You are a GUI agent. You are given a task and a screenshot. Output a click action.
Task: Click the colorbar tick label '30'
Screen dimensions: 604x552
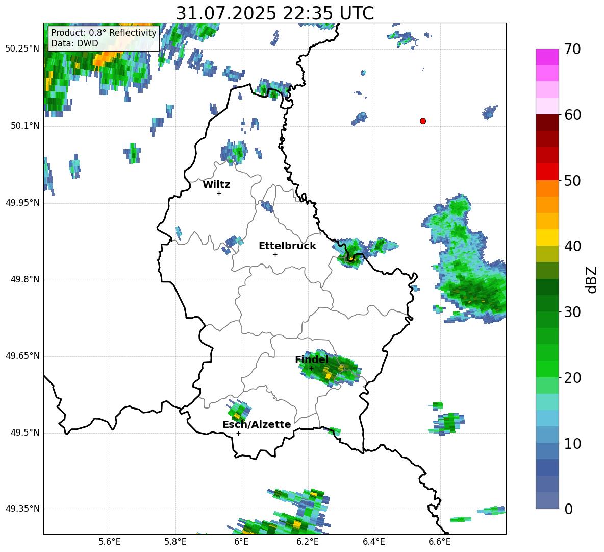click(x=572, y=312)
